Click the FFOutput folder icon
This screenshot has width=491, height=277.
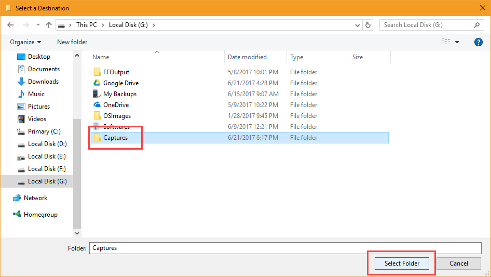[x=97, y=72]
